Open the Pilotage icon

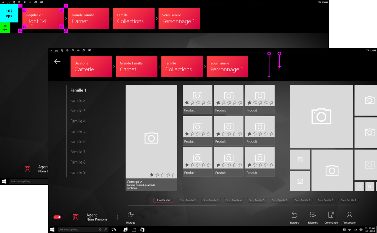[130, 215]
